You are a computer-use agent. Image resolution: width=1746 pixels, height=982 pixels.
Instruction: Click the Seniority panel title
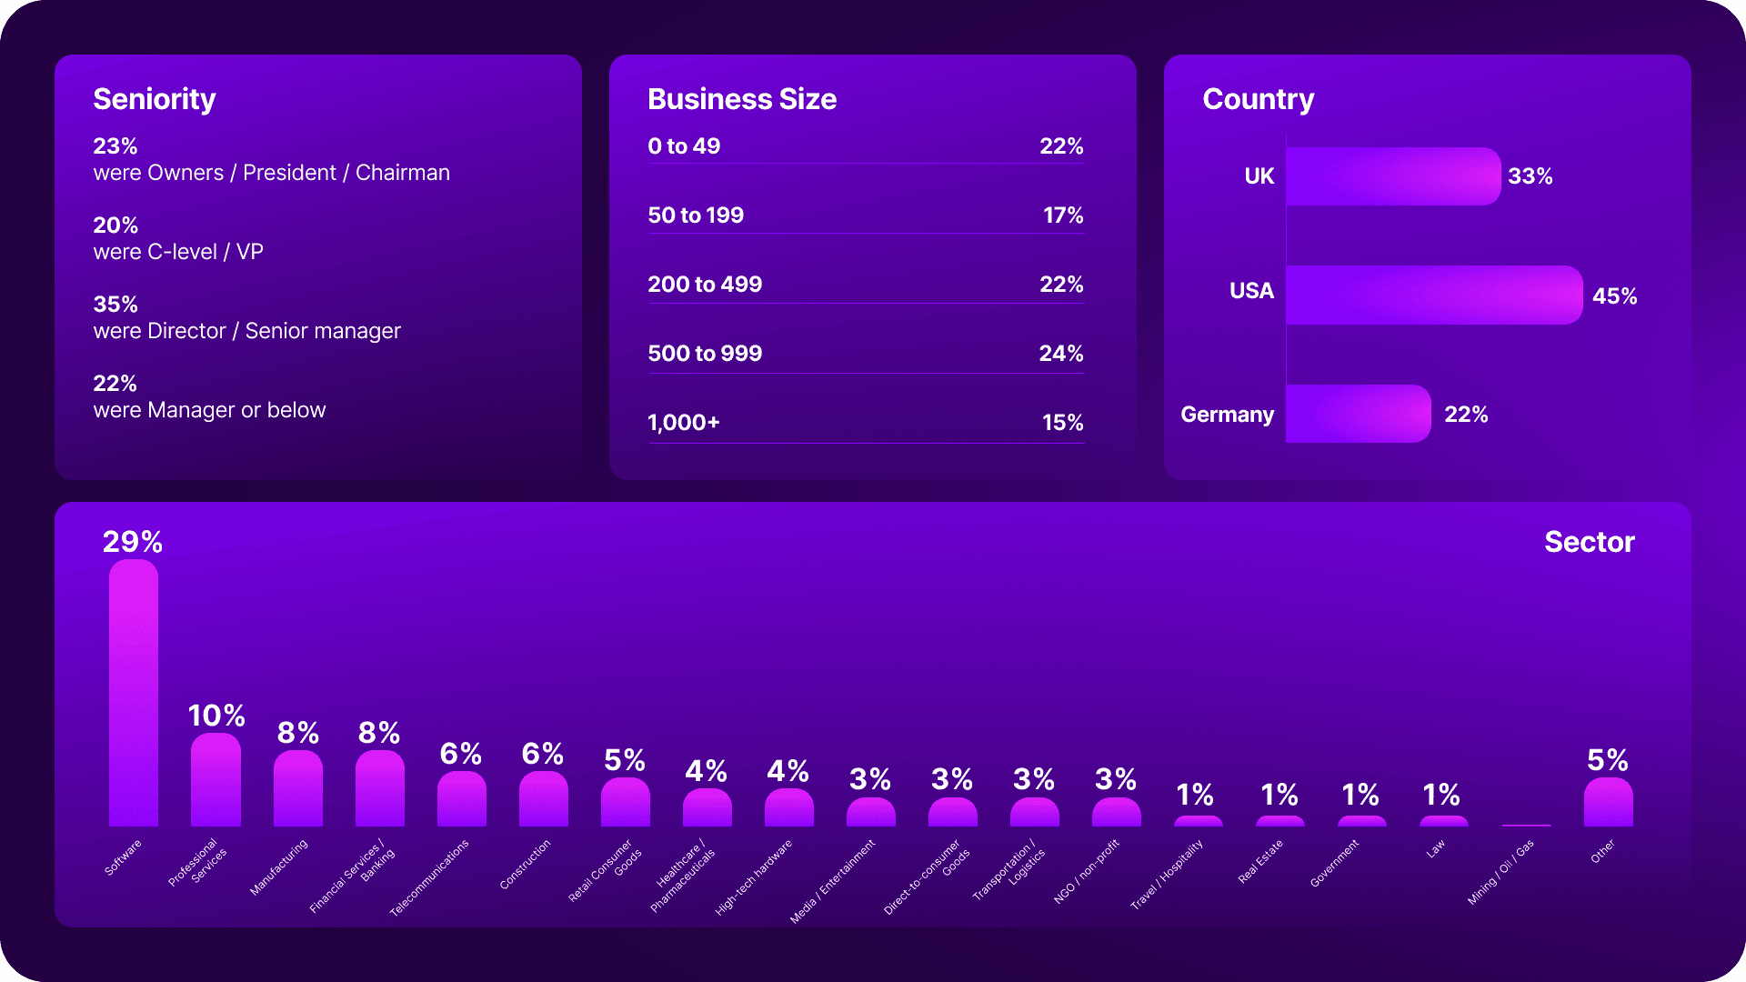(x=155, y=98)
